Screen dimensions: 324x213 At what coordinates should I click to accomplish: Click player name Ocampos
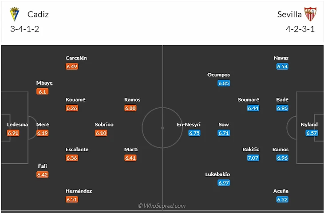(218, 75)
